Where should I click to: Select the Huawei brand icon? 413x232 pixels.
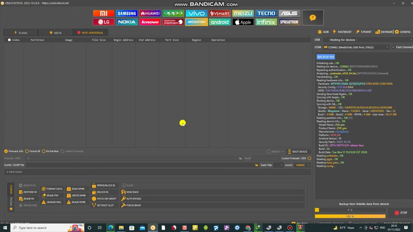point(150,13)
